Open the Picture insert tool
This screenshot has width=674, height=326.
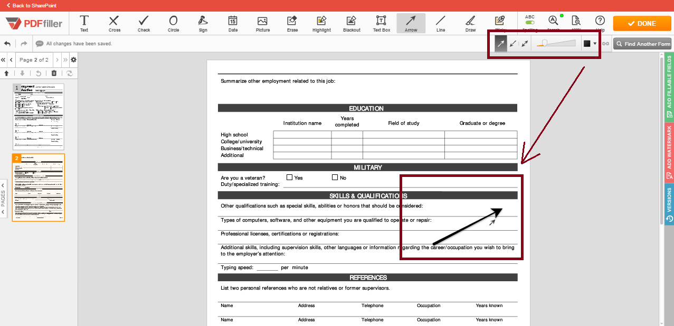[x=262, y=23]
